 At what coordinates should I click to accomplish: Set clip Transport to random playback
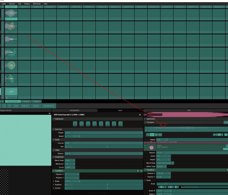pos(160,135)
